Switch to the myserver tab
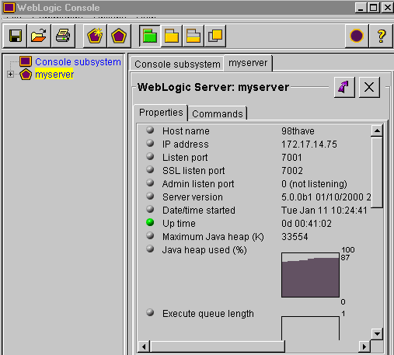The image size is (394, 355). coord(248,63)
